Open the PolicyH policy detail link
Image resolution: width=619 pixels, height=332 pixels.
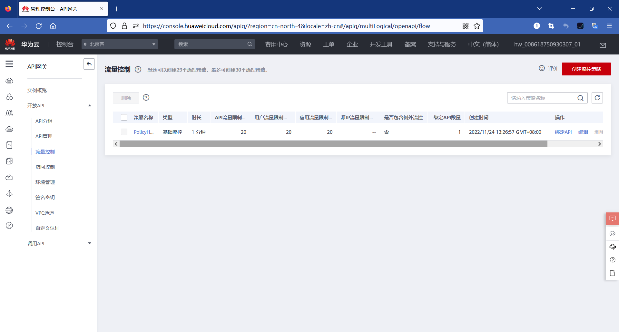coord(144,132)
